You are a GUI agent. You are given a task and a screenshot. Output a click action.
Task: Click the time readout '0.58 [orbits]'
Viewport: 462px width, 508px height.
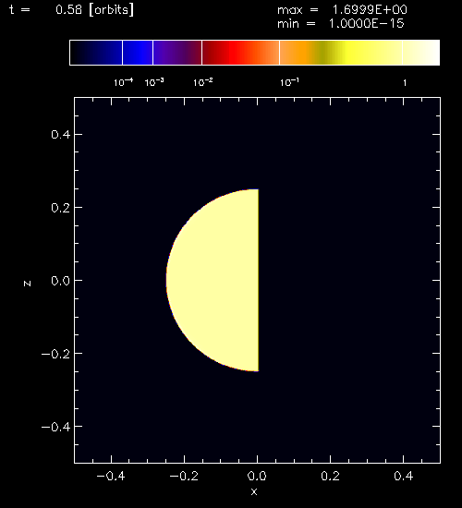[94, 10]
